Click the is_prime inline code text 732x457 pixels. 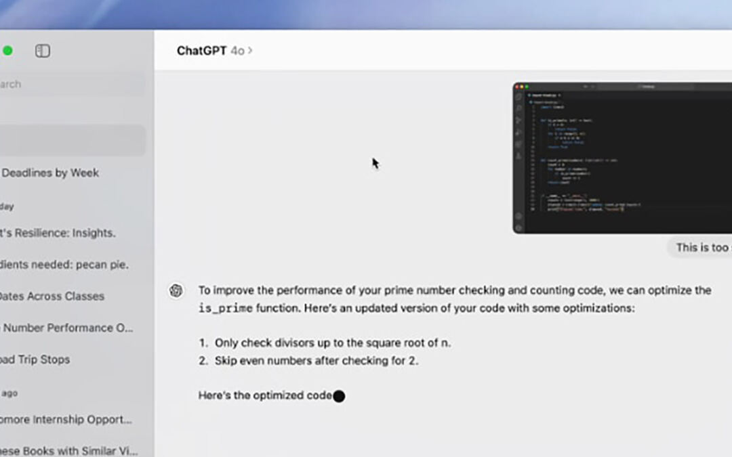226,309
